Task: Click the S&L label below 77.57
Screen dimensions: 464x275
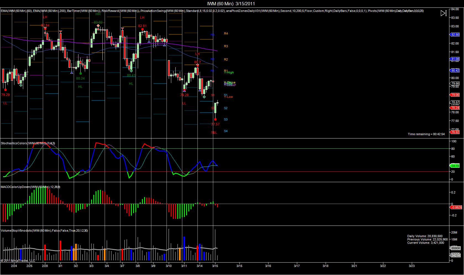Action: click(x=214, y=133)
